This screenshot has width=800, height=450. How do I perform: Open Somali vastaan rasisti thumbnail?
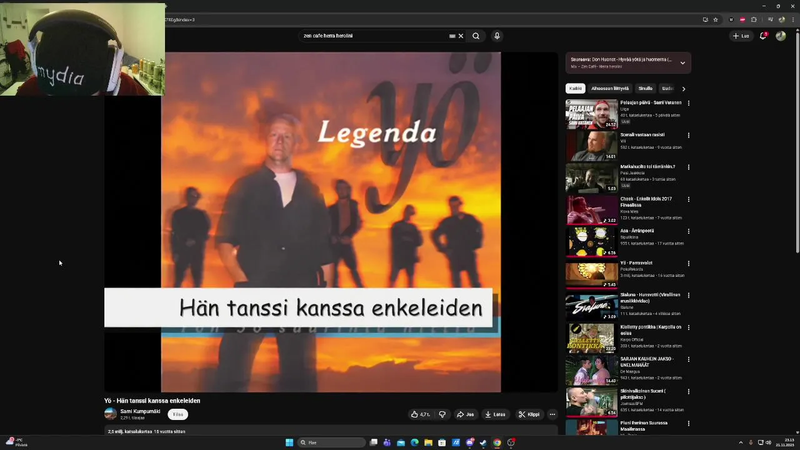point(591,146)
